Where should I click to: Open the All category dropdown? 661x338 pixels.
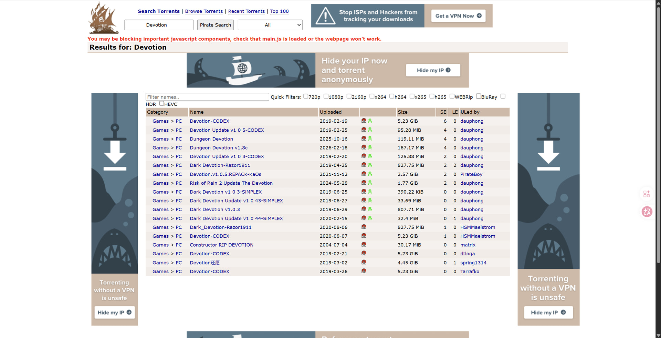click(x=270, y=25)
